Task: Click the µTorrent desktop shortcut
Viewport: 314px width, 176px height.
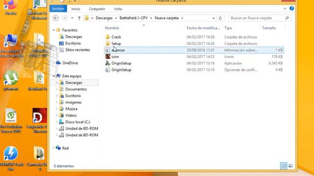Action: 11,81
